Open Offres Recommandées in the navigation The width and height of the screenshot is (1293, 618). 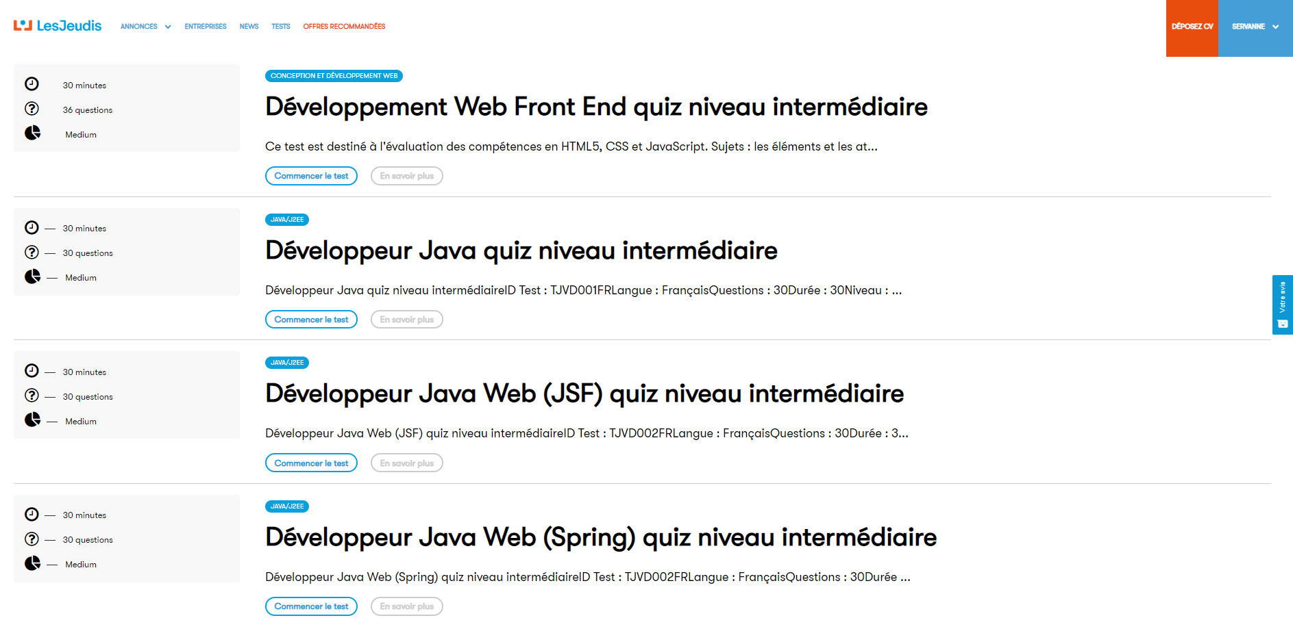click(x=344, y=27)
